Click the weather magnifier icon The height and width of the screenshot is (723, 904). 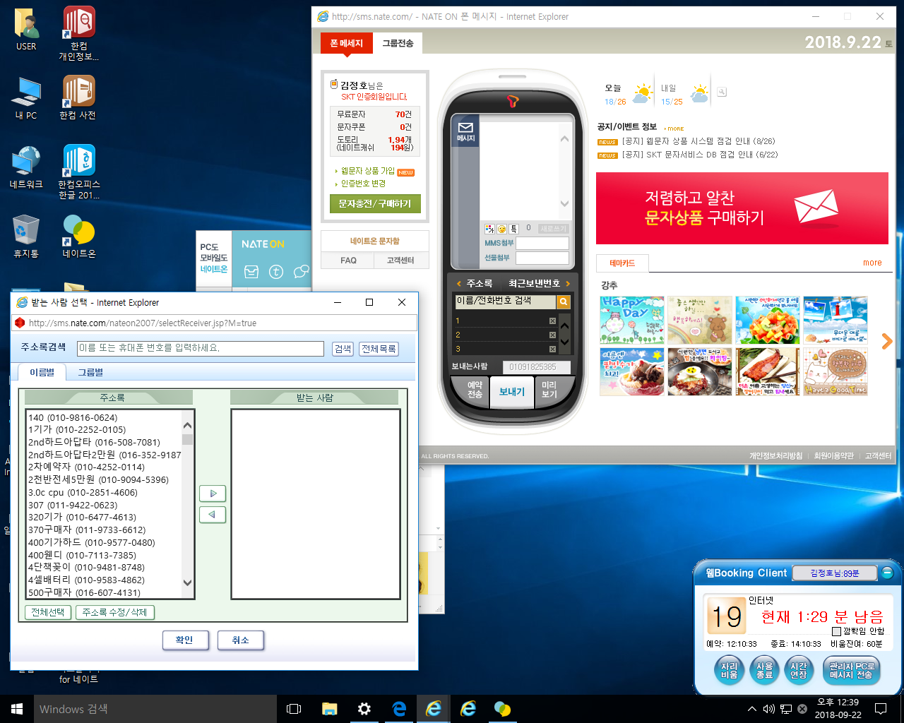[722, 92]
